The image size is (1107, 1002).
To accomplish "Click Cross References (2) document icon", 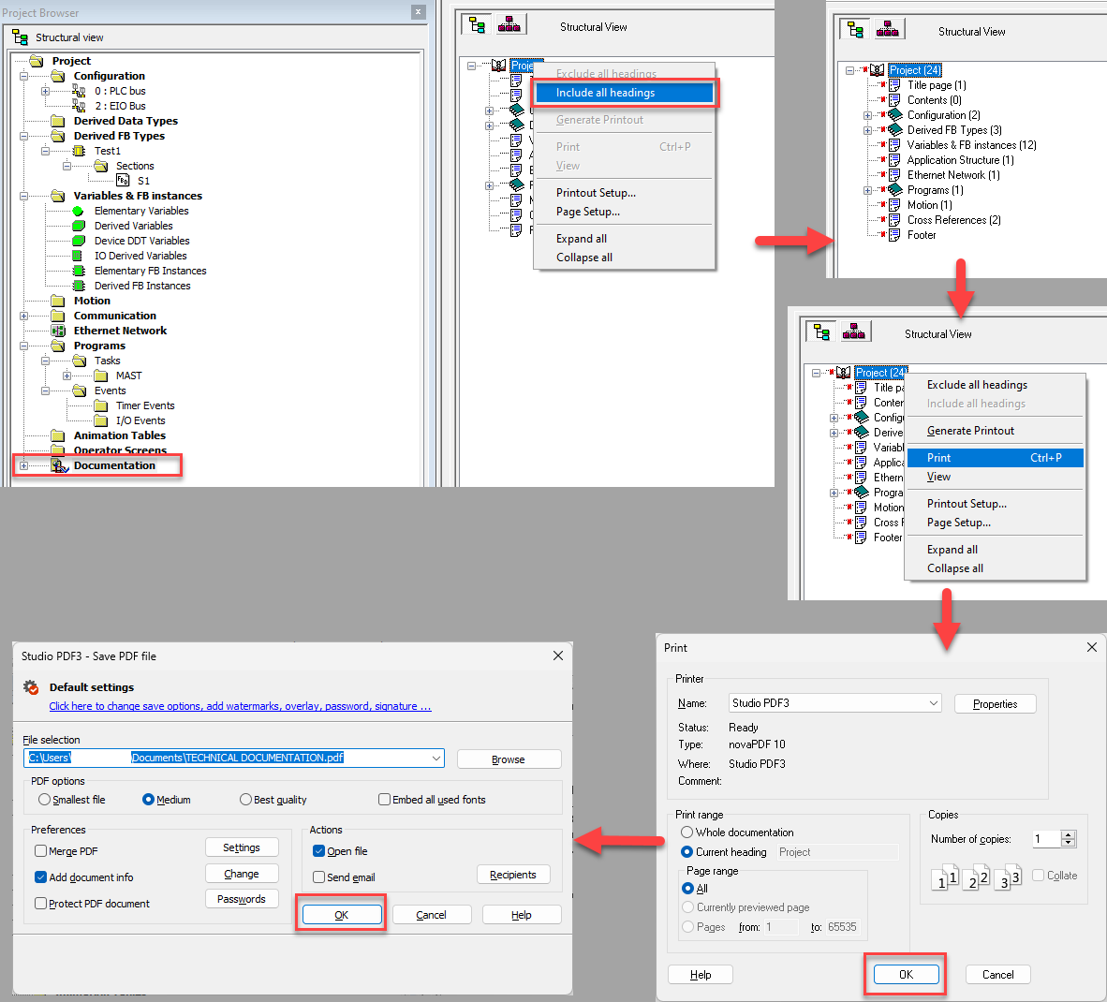I will click(x=894, y=220).
